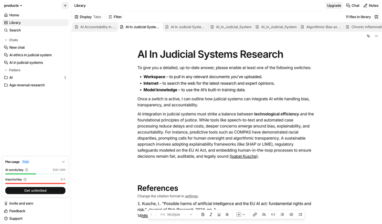Open the Multiple text style dropdown
The image size is (382, 224).
pos(177,214)
